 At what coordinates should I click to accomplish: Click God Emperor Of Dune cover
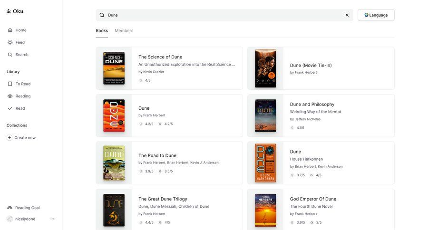[265, 210]
